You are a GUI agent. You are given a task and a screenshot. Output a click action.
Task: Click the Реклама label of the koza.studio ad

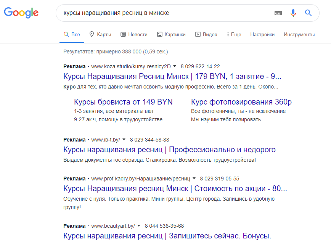tap(74, 66)
